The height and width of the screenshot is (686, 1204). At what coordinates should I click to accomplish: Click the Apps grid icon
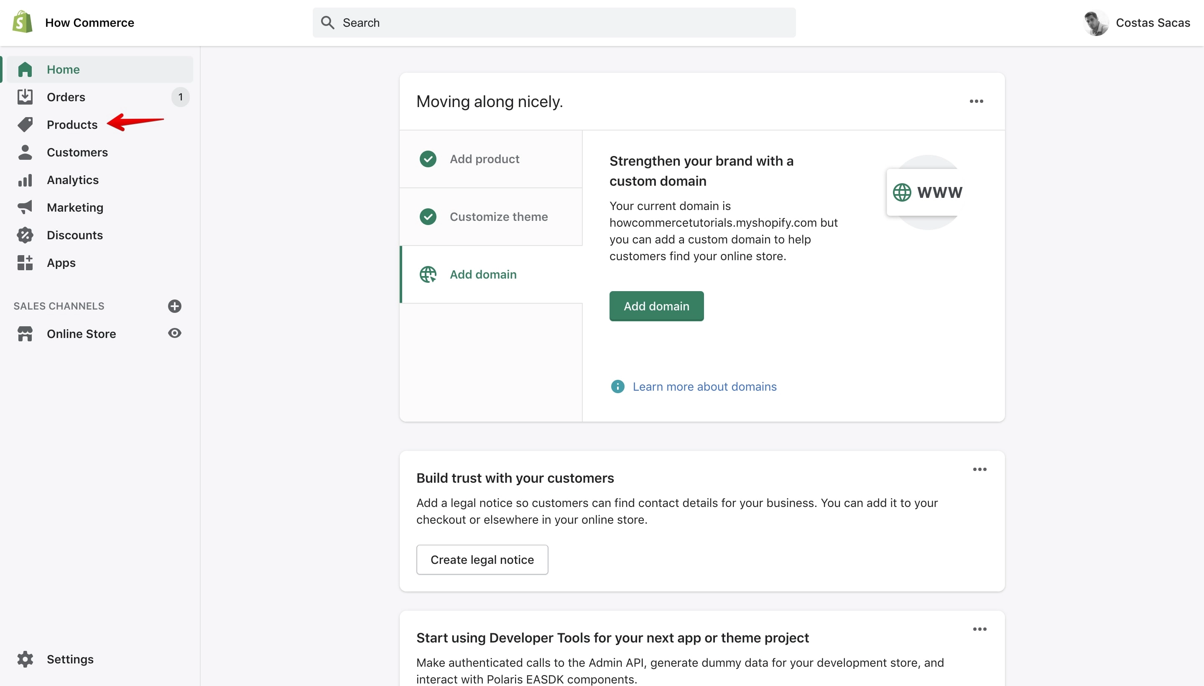(25, 262)
